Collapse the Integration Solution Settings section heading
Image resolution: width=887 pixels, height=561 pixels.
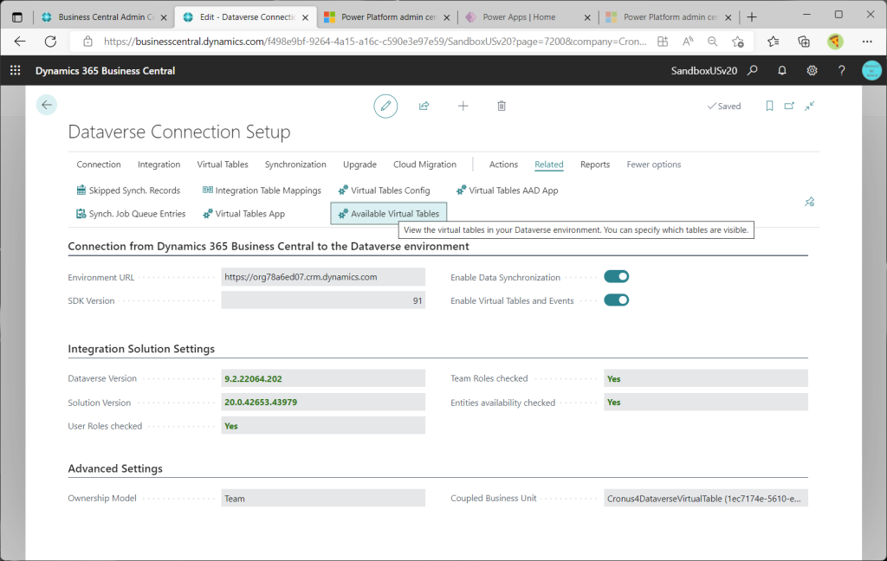141,349
